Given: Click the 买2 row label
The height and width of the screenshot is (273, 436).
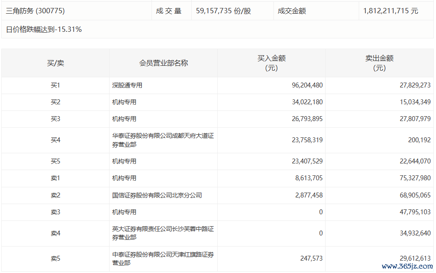Looking at the screenshot, I should (x=55, y=102).
